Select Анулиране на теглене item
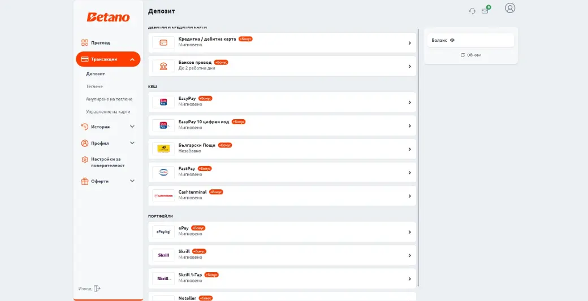The height and width of the screenshot is (301, 588). tap(109, 99)
